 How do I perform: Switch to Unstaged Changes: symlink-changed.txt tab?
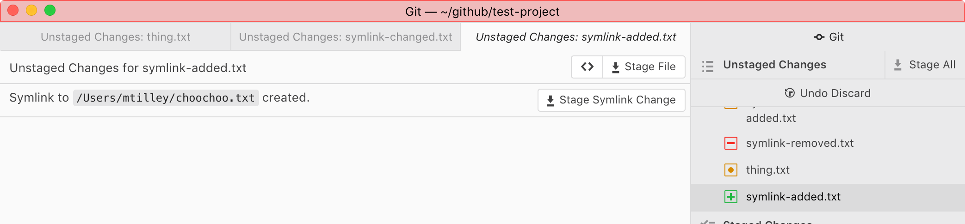point(345,37)
